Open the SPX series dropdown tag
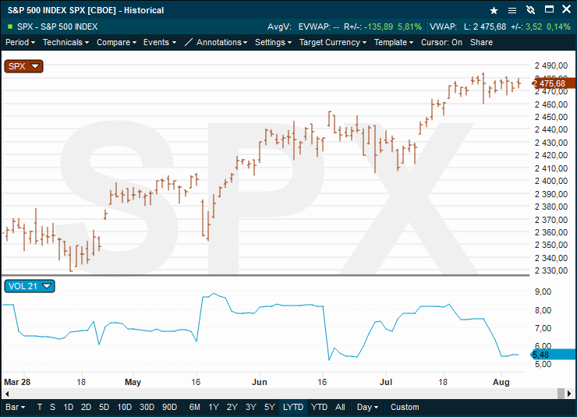 tap(24, 66)
